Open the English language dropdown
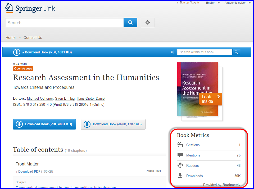254x189 pixels. [x=212, y=3]
